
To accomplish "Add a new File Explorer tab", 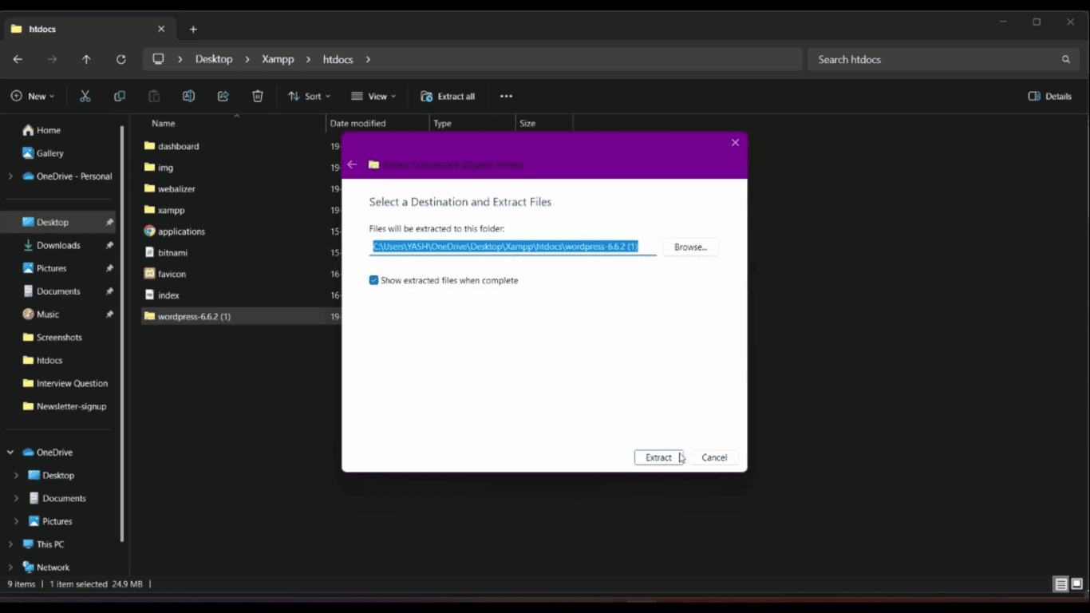I will 193,29.
